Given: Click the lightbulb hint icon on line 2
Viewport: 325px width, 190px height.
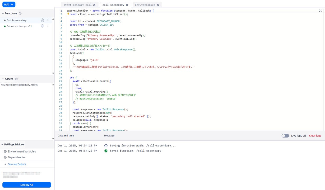Looking at the screenshot, I should (68, 14).
